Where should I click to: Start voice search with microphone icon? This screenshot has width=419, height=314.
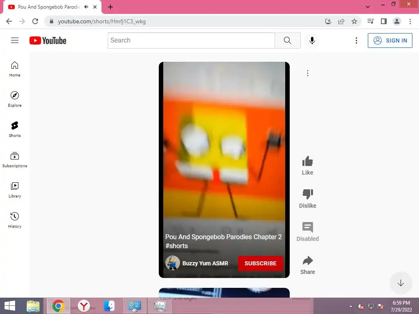click(312, 40)
